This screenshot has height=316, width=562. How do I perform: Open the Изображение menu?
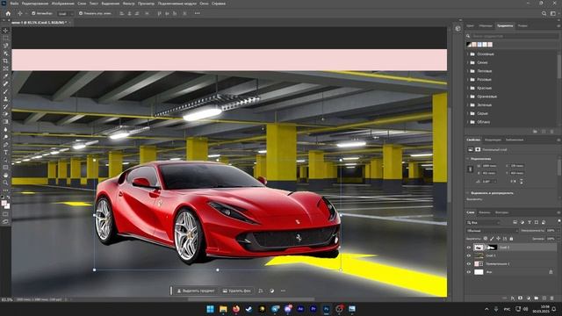pos(62,4)
